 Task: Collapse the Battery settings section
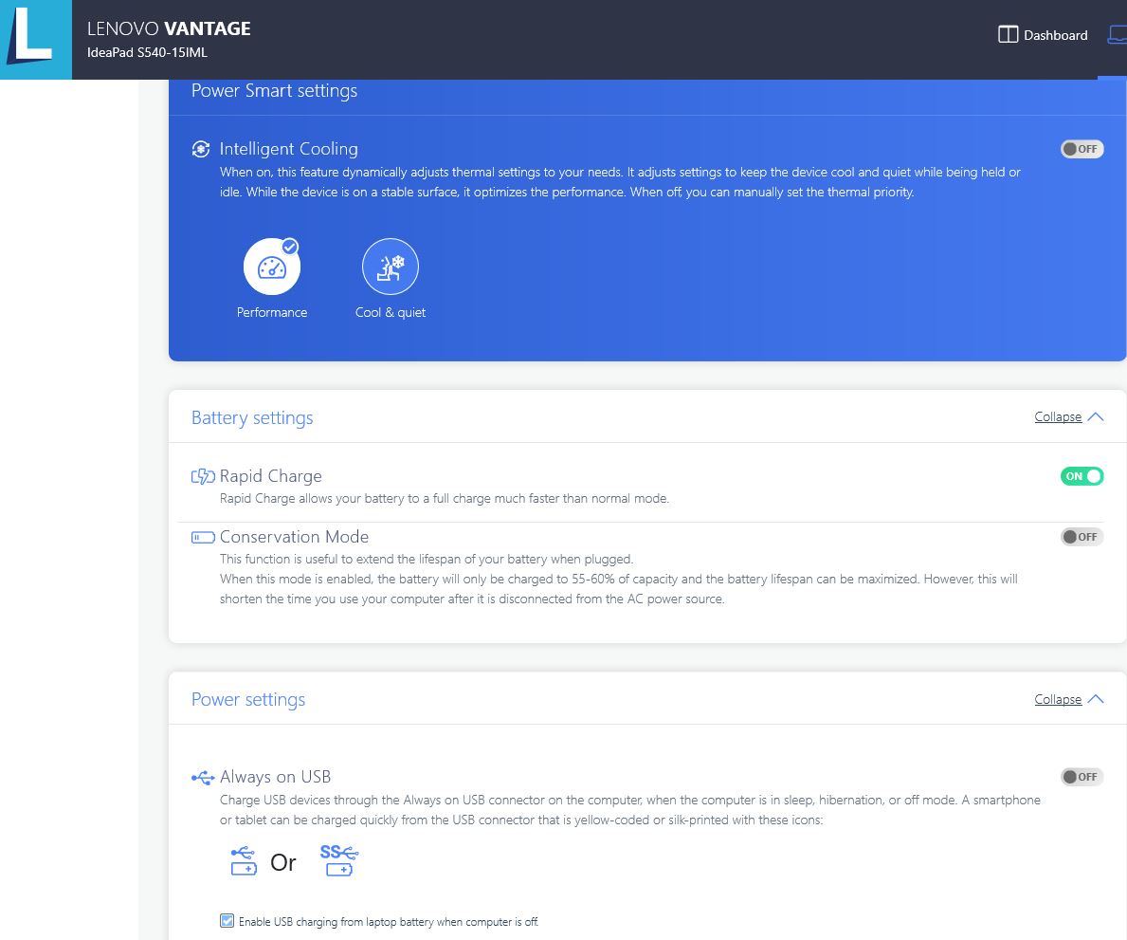1058,417
